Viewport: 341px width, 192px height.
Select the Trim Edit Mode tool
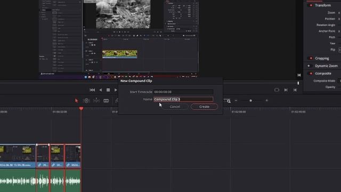[x=86, y=101]
